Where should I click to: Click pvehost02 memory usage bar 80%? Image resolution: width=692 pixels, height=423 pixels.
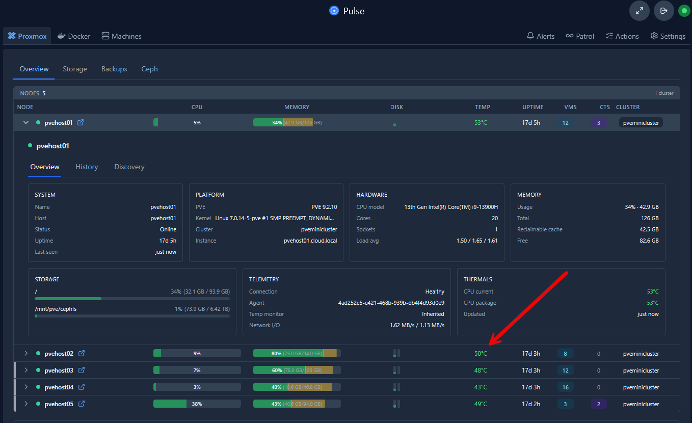pyautogui.click(x=297, y=353)
